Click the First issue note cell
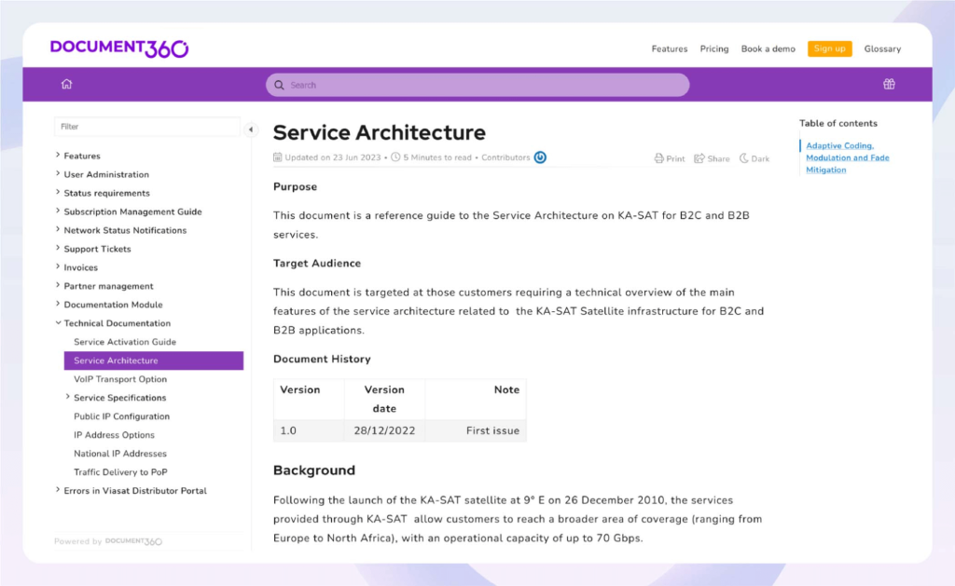Screen dimensions: 955x586 coord(476,430)
